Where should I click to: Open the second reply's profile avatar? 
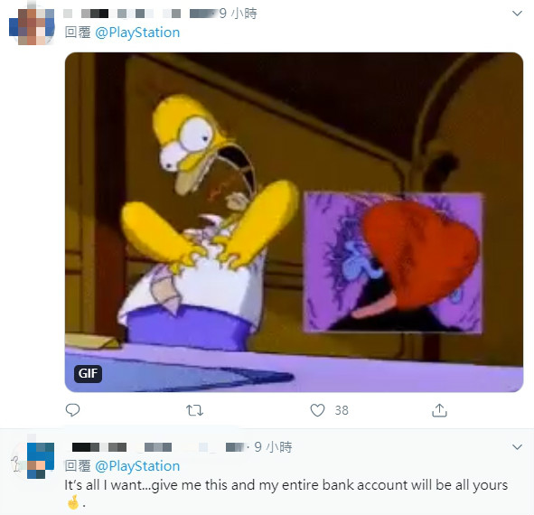tap(33, 461)
